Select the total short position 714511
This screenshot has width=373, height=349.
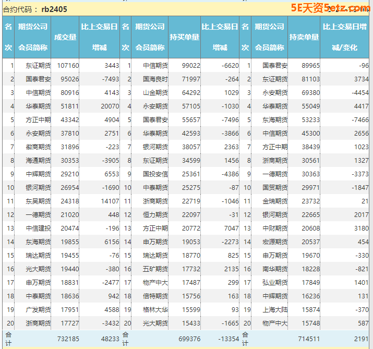[309, 339]
